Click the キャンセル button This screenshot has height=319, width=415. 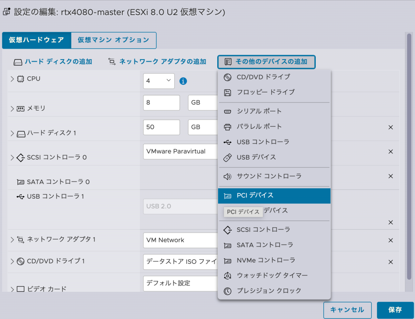[347, 310]
